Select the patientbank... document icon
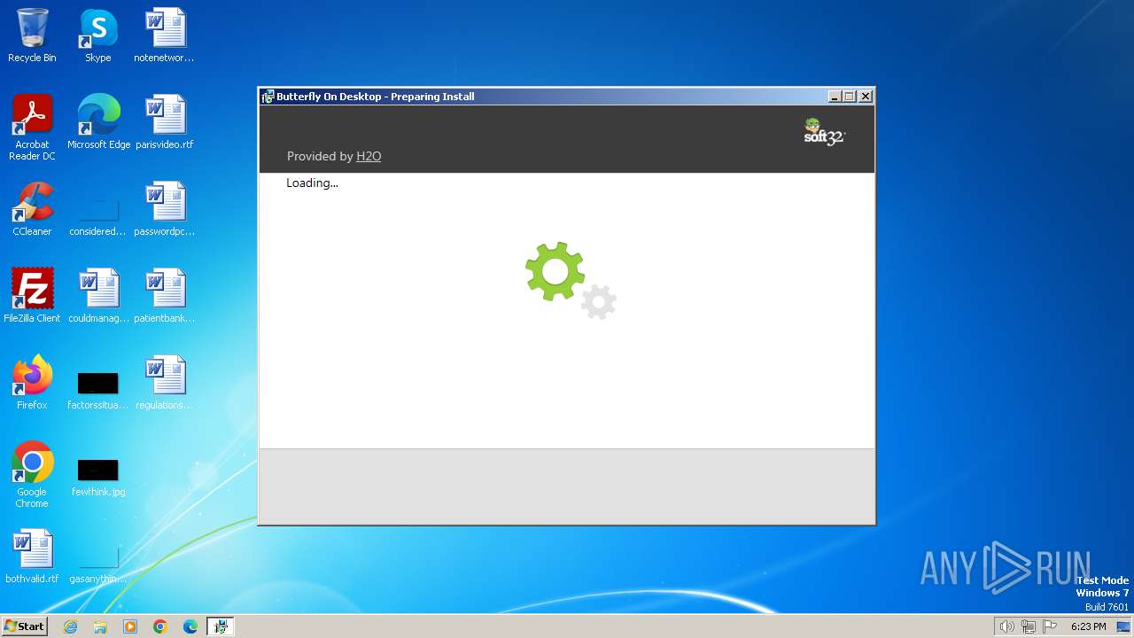Screen dimensions: 1134x638 tap(164, 296)
